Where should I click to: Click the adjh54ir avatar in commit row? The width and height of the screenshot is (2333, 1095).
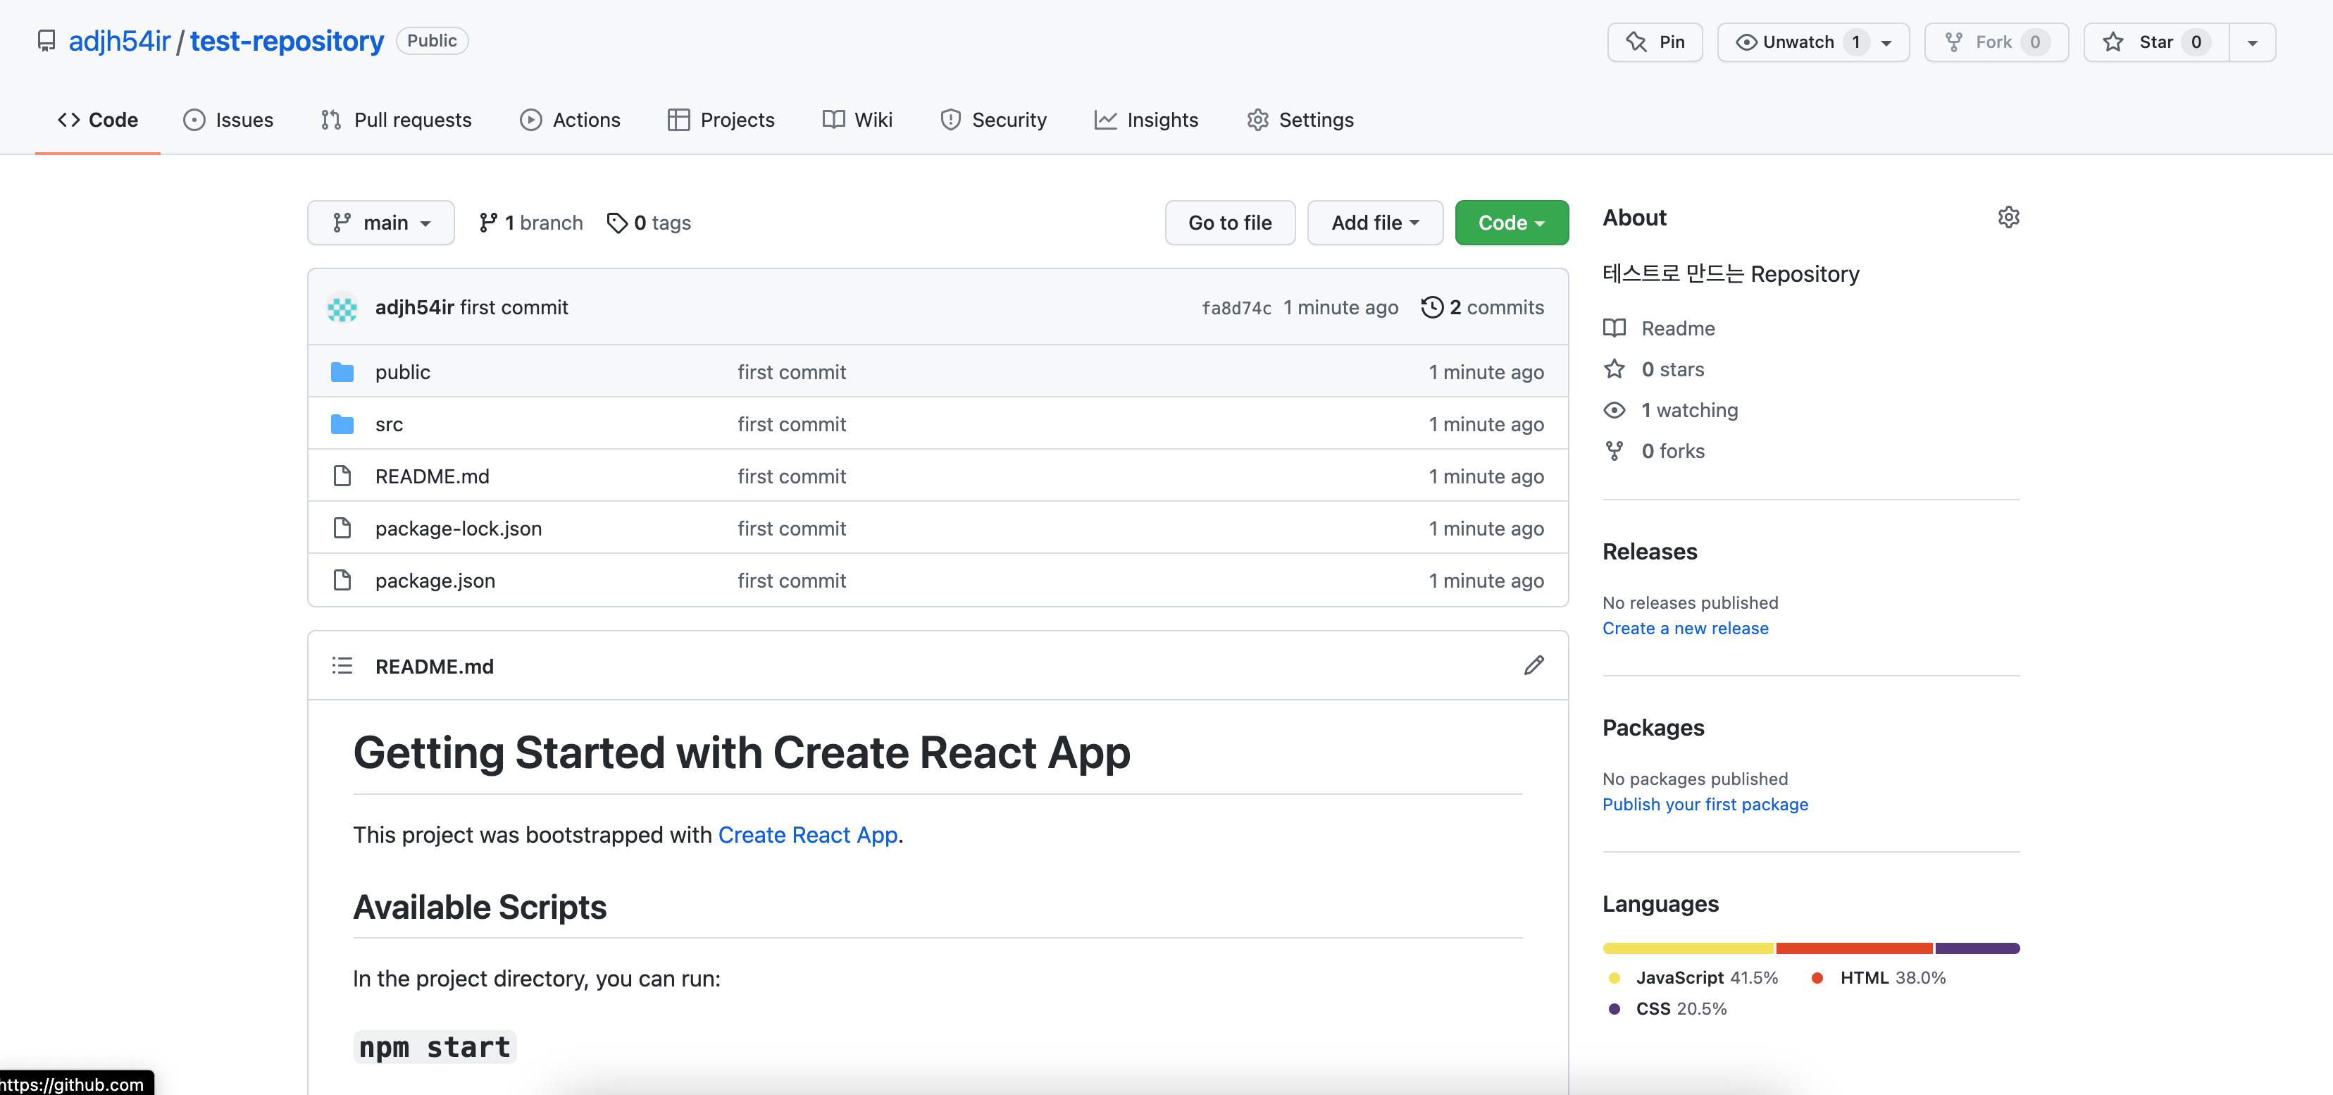tap(342, 308)
